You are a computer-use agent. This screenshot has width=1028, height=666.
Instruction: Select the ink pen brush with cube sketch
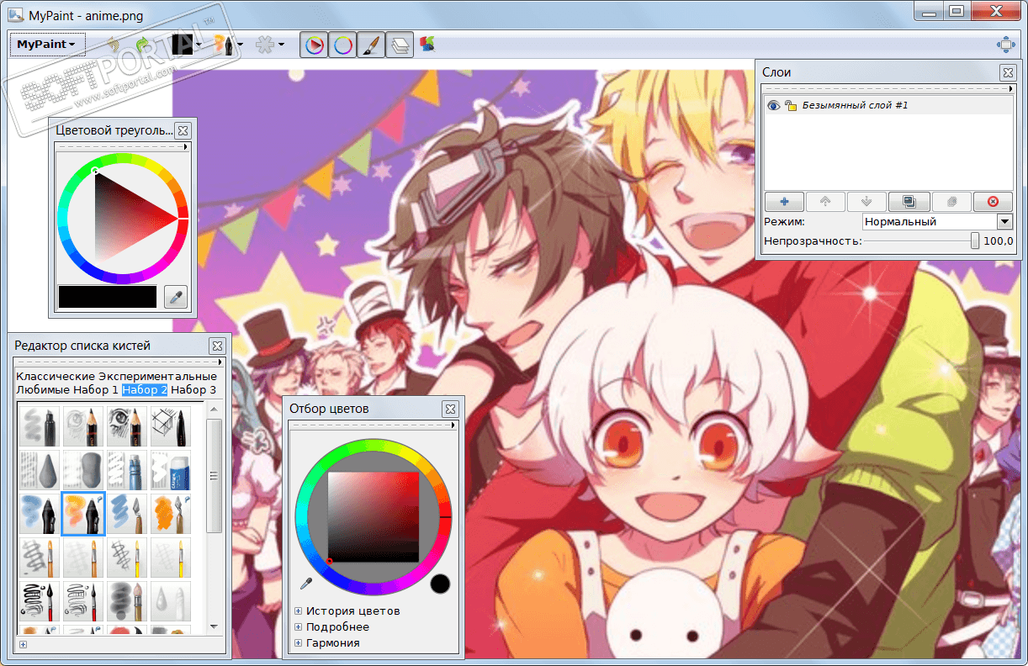tap(170, 426)
